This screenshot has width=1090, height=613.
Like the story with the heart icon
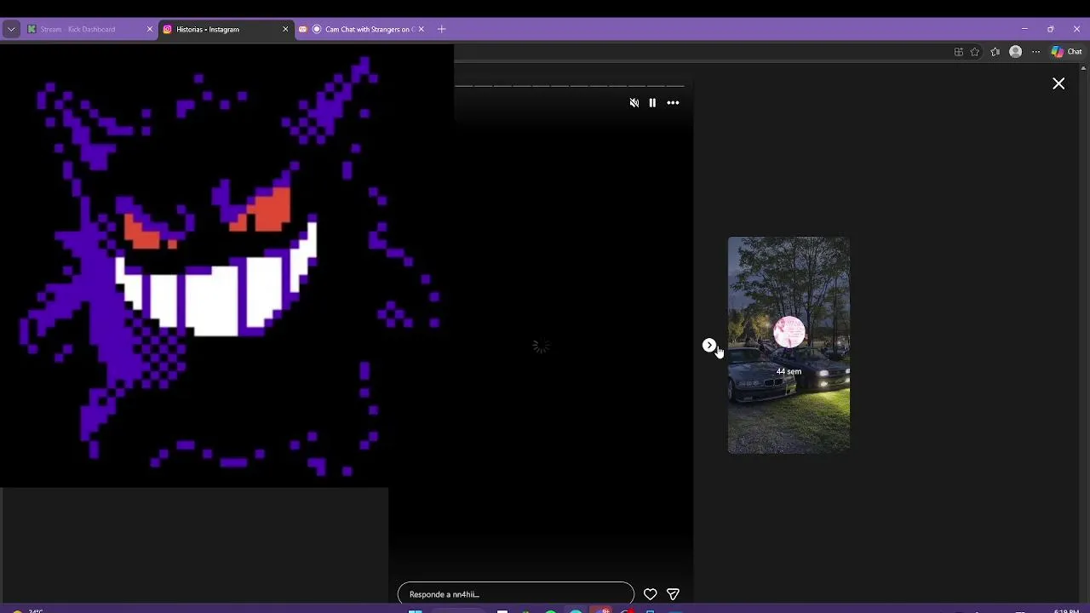coord(650,594)
